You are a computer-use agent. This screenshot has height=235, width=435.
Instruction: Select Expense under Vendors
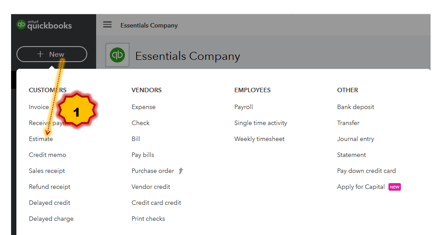[144, 107]
